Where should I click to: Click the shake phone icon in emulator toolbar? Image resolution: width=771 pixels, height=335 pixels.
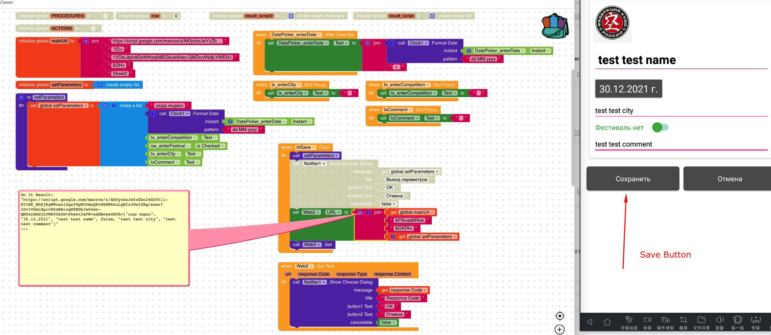[x=738, y=320]
